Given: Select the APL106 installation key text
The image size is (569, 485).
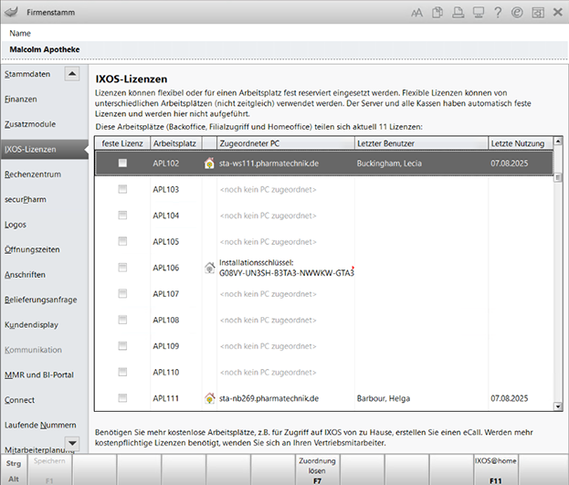Looking at the screenshot, I should pyautogui.click(x=286, y=268).
